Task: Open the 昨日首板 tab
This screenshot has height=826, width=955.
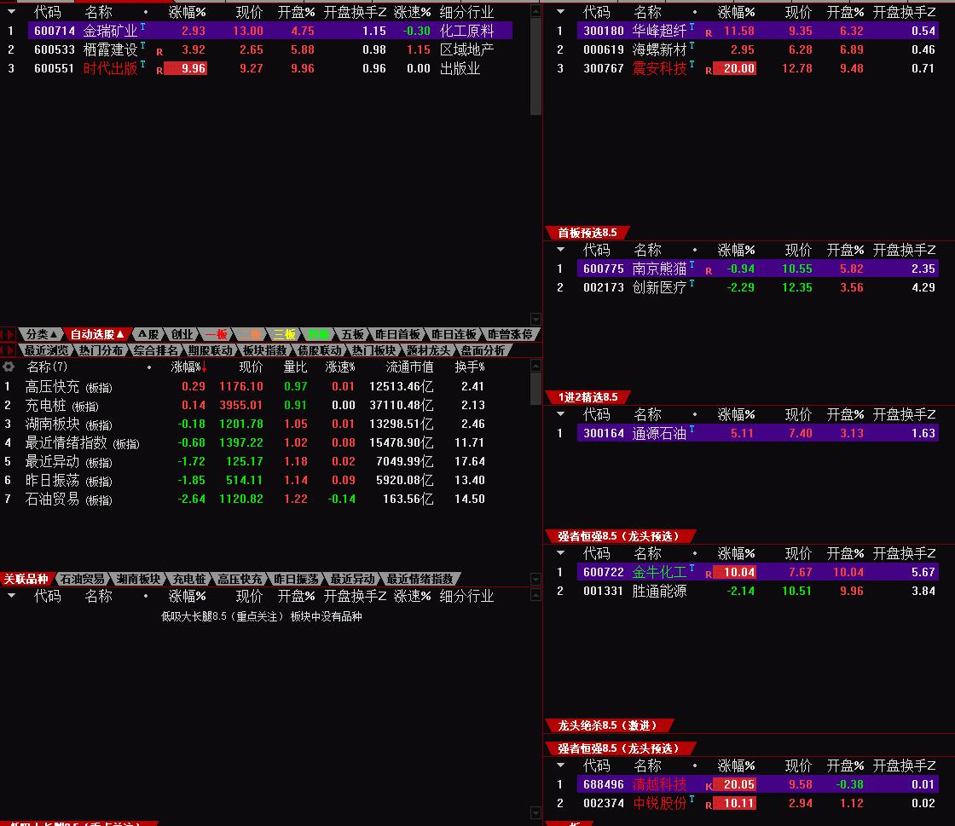Action: point(397,334)
